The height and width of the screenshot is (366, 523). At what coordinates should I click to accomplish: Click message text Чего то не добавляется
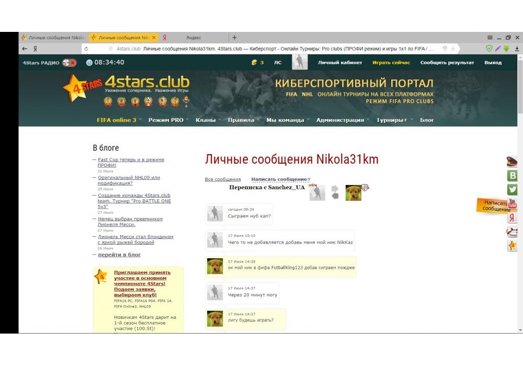coord(290,242)
